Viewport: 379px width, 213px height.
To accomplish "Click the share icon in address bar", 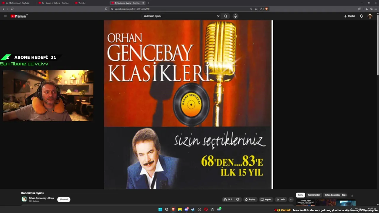I will tap(261, 9).
